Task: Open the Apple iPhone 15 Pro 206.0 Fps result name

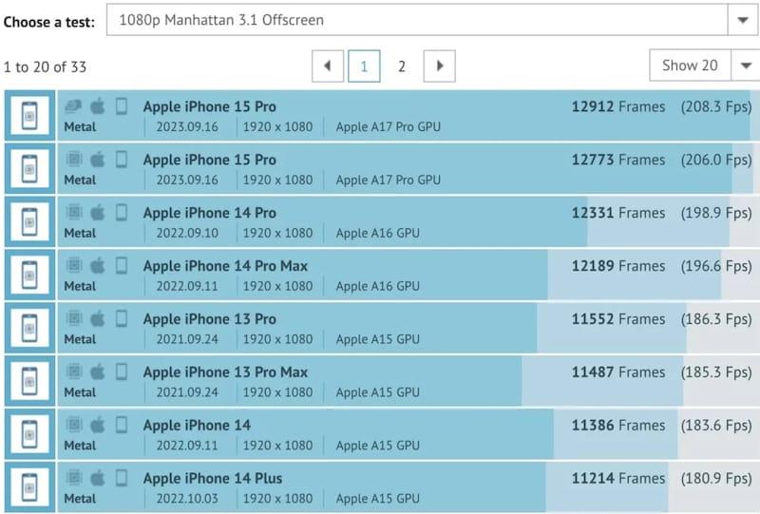Action: coord(209,160)
